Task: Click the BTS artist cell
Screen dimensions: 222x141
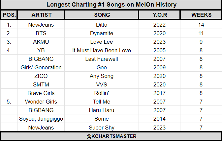Action: point(41,33)
